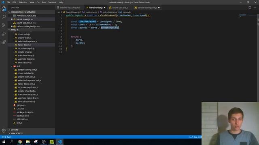Click the split editor icon
This screenshot has height=145, width=259.
[250, 8]
